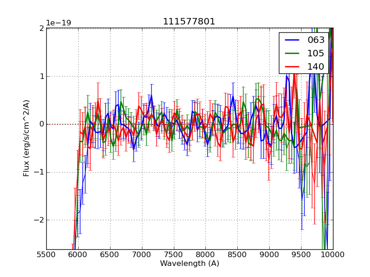The image size is (370, 277).
Task: Click y-axis tick label 1
Action: pyautogui.click(x=41, y=76)
